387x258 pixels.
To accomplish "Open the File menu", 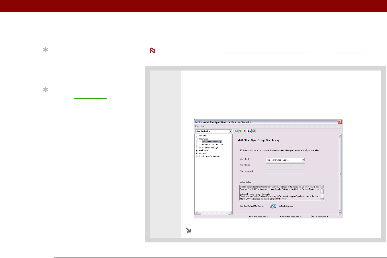I will point(197,126).
